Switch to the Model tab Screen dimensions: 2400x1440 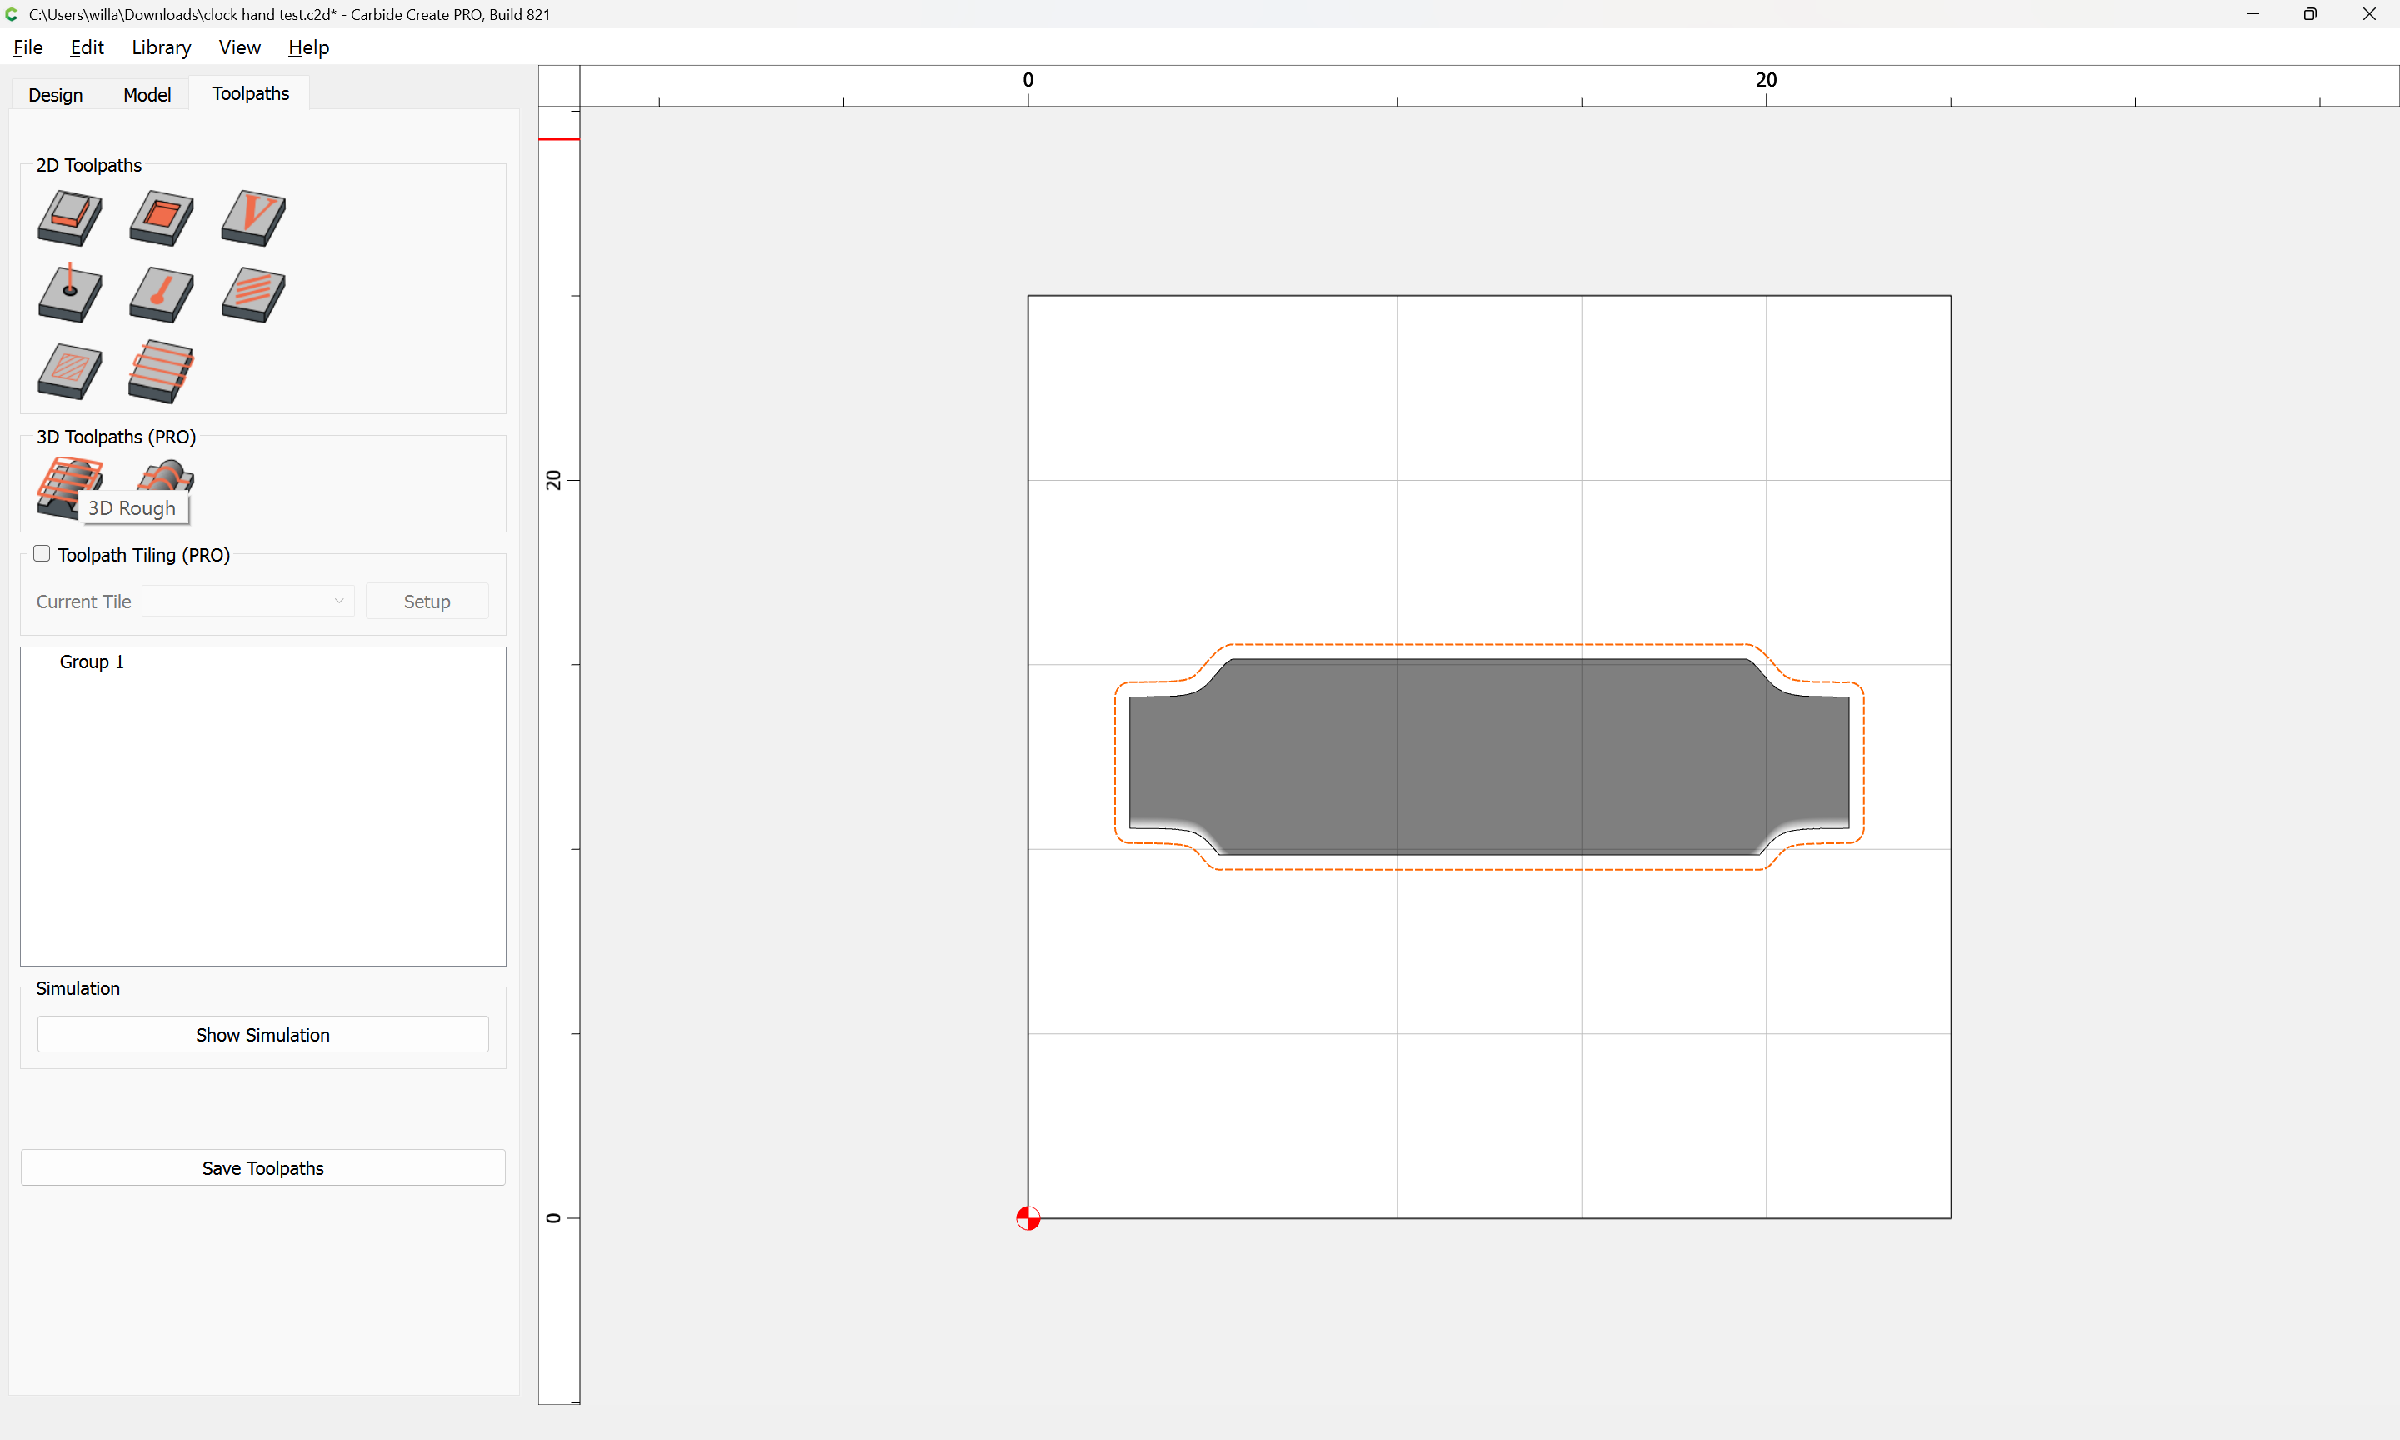tap(147, 94)
